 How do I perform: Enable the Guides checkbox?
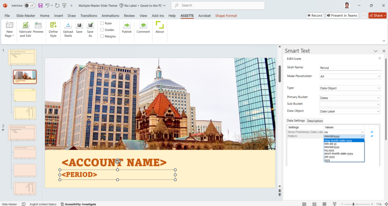pyautogui.click(x=102, y=30)
